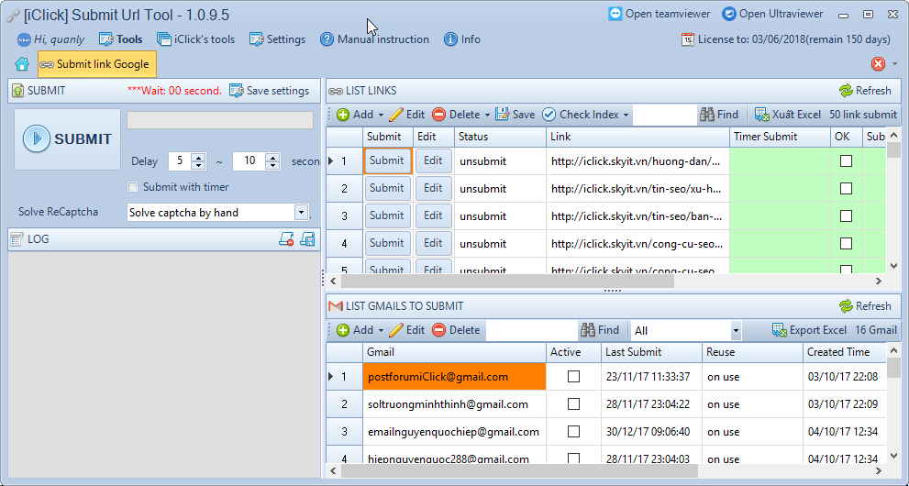Add a new Gmail account
The width and height of the screenshot is (909, 486).
coord(355,330)
